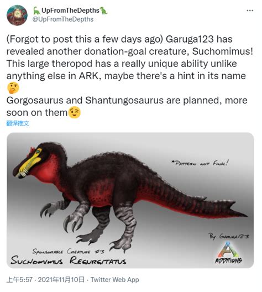This screenshot has height=292, width=262.
Task: Click the 'By Garuga123' signature
Action: [228, 236]
